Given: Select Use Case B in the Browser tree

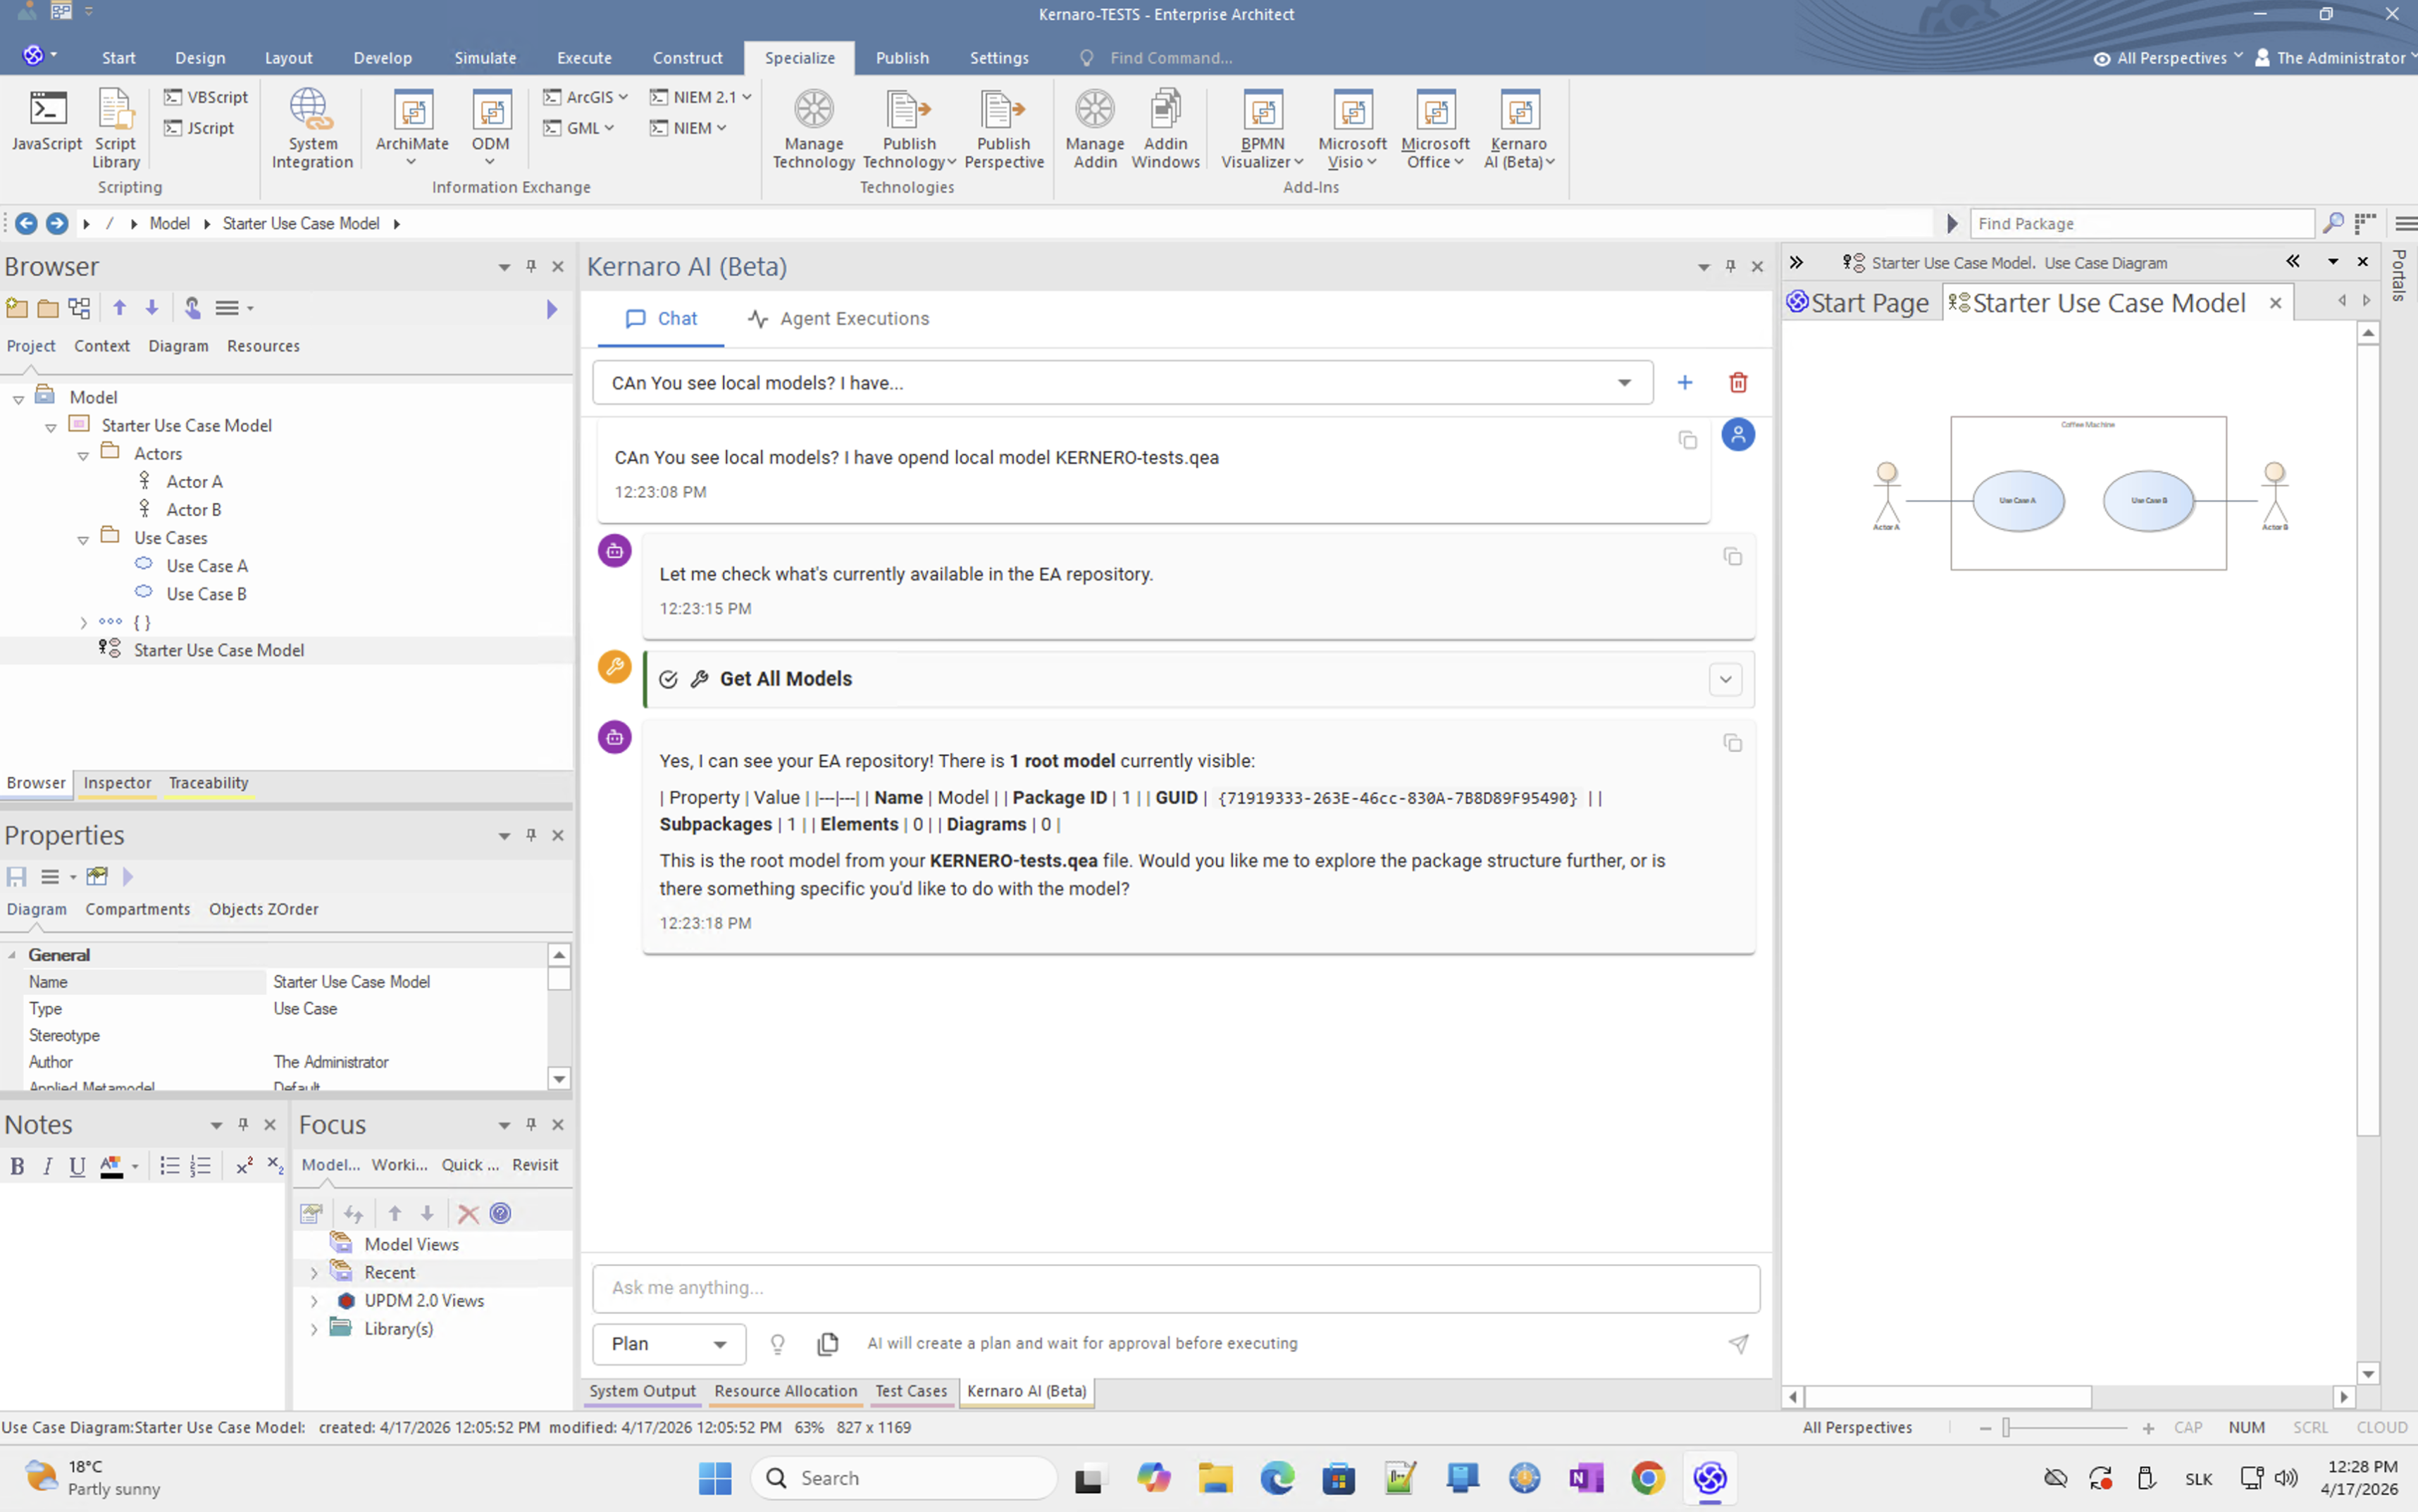Looking at the screenshot, I should [206, 594].
